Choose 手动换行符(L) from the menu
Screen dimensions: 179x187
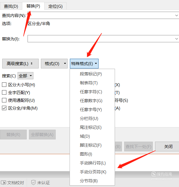click(92, 163)
